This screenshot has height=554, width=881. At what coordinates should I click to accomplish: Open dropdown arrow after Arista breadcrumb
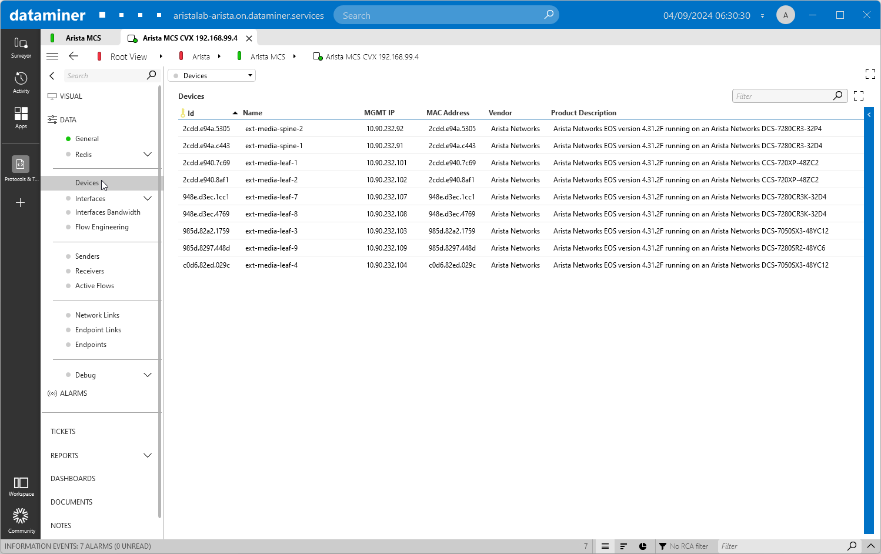tap(219, 56)
